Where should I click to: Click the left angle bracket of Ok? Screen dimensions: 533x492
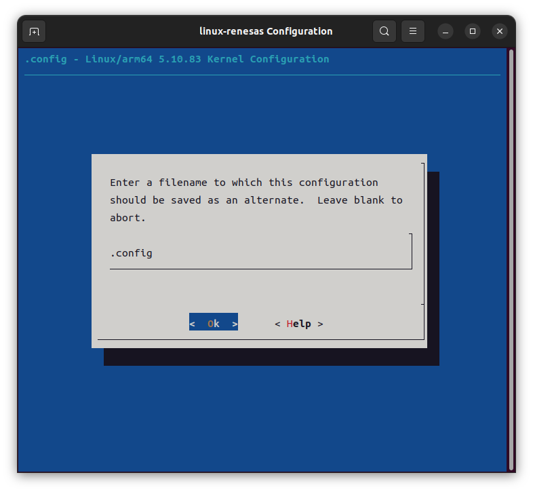[x=193, y=324]
